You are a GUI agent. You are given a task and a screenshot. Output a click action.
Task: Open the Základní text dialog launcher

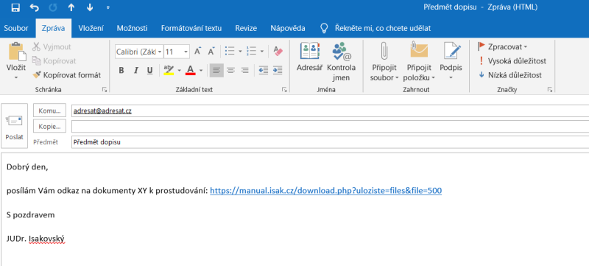pyautogui.click(x=285, y=90)
